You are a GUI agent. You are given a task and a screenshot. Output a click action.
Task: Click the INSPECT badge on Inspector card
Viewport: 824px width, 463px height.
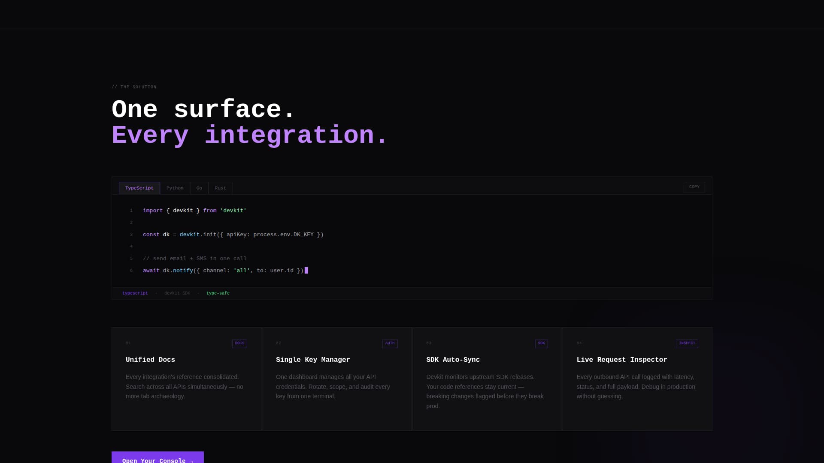pyautogui.click(x=687, y=343)
